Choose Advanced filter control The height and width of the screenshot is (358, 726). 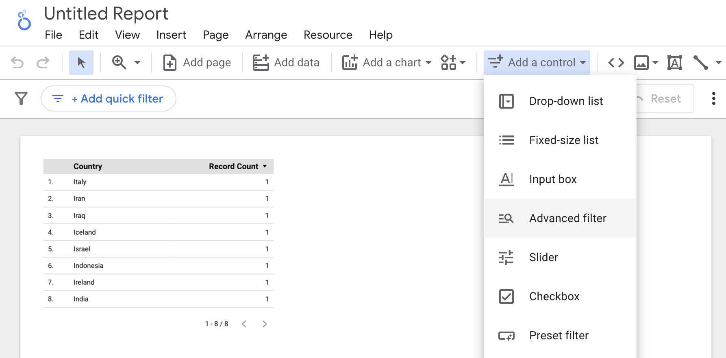[x=560, y=218]
